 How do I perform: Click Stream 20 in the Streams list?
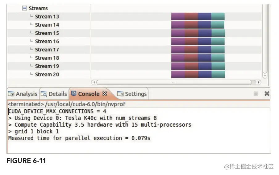click(x=47, y=75)
